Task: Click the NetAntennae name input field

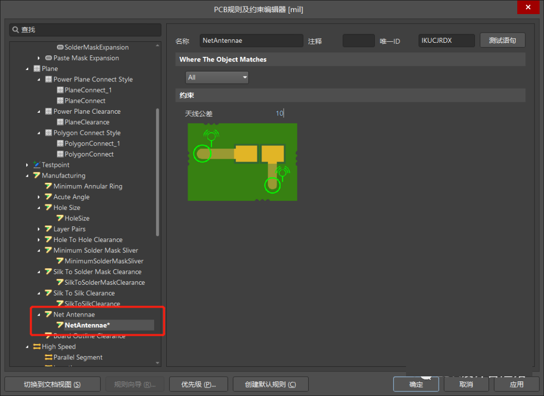Action: tap(251, 41)
